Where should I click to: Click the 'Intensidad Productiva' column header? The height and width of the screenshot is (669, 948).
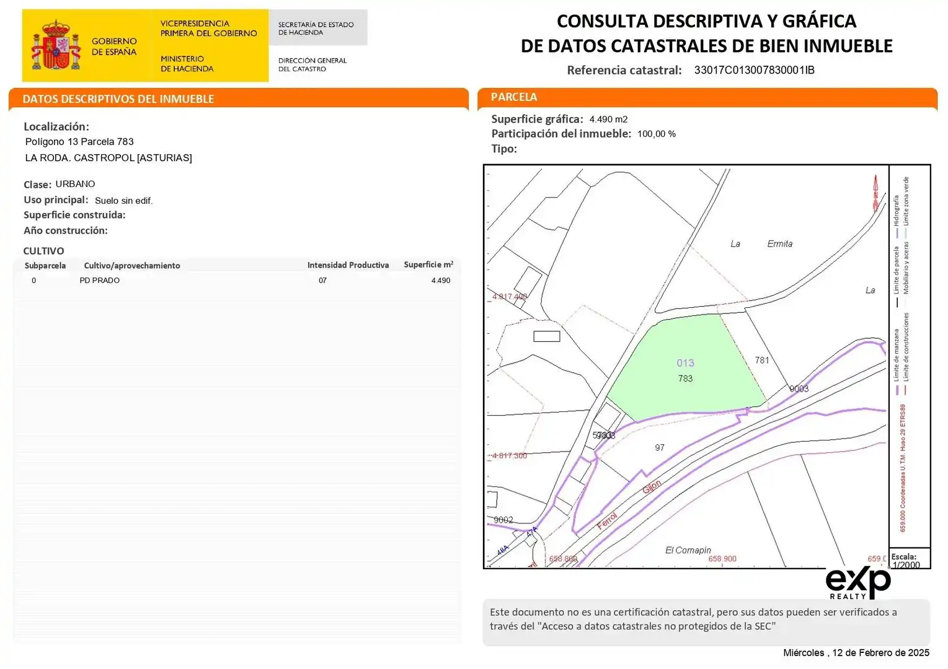(348, 265)
